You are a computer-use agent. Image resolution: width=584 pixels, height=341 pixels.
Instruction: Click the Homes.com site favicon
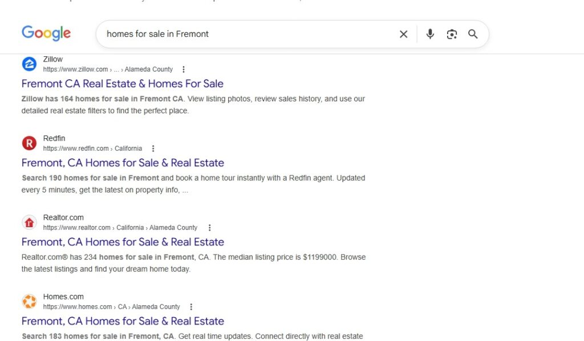[x=29, y=301]
